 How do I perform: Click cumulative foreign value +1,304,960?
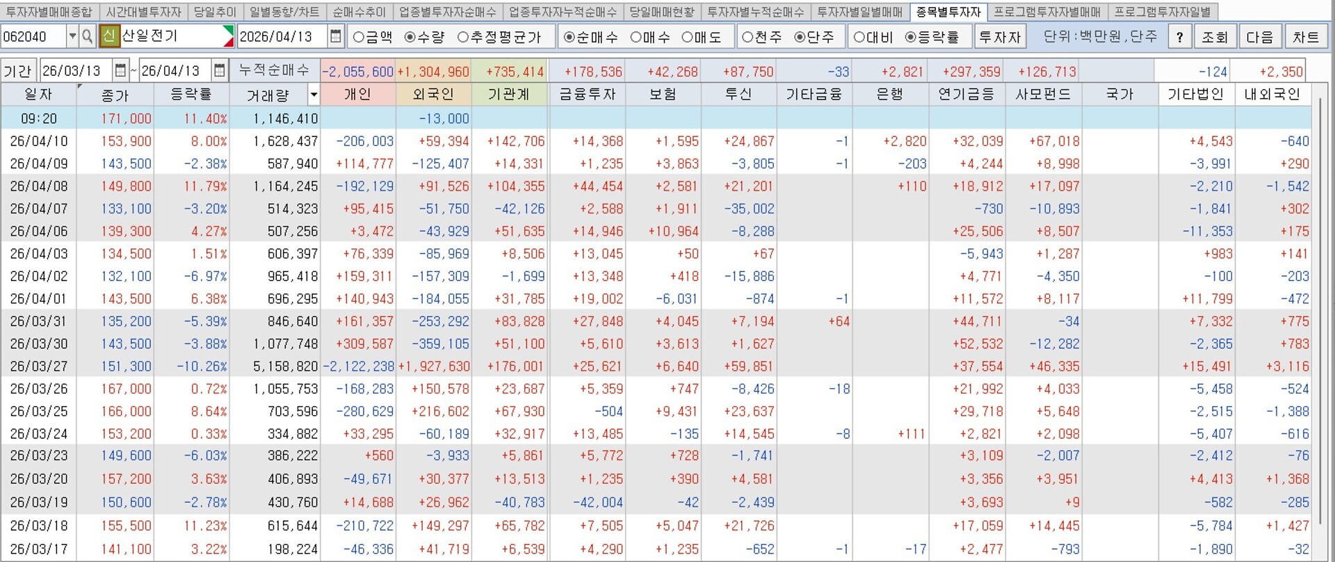(433, 71)
